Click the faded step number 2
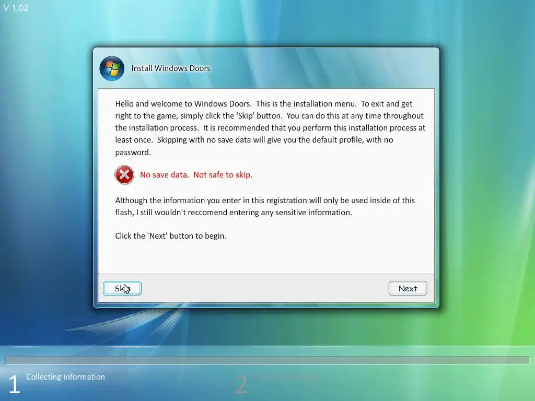535x401 pixels. [241, 385]
